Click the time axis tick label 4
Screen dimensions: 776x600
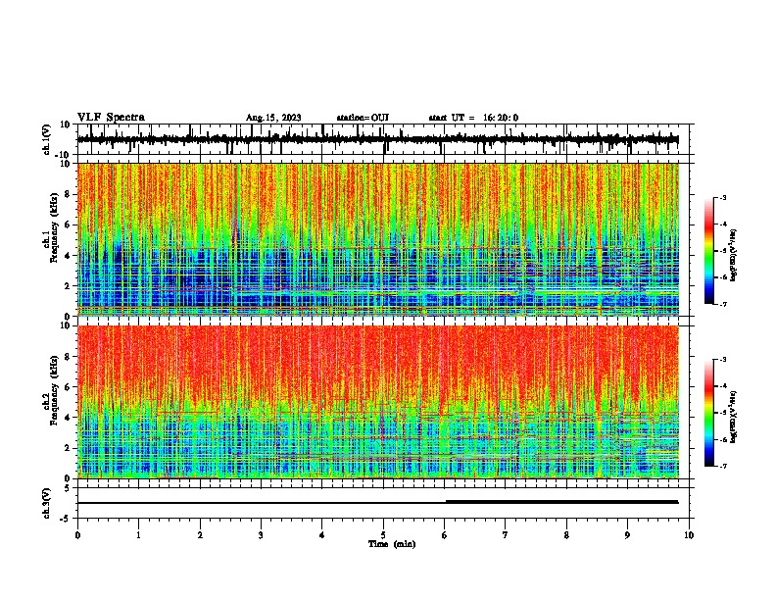point(322,535)
